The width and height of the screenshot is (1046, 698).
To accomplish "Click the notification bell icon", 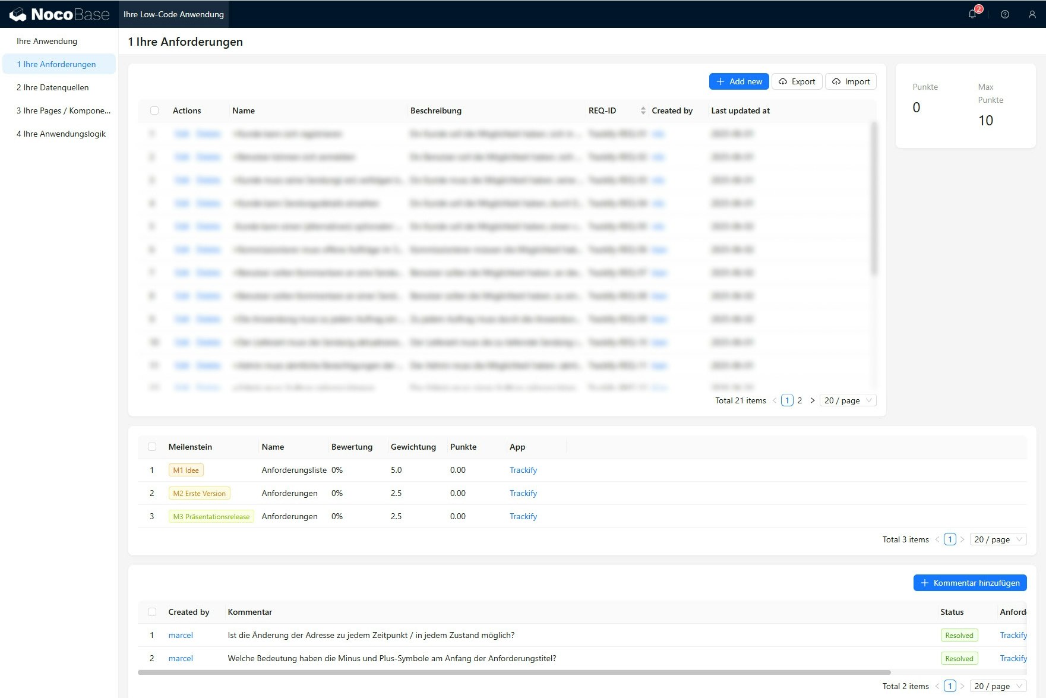I will (972, 14).
